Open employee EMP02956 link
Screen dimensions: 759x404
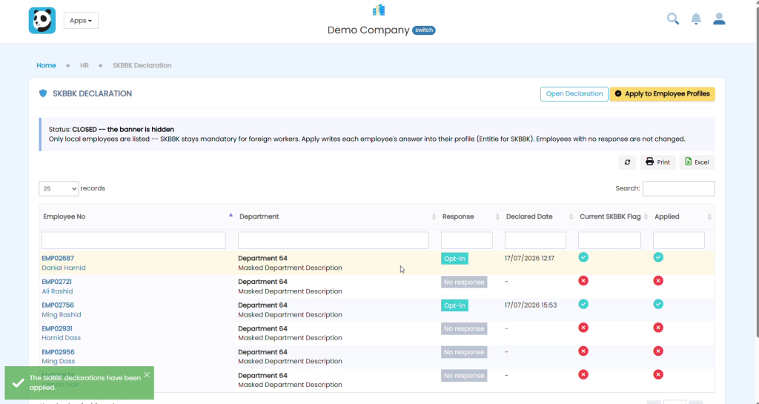coord(58,352)
